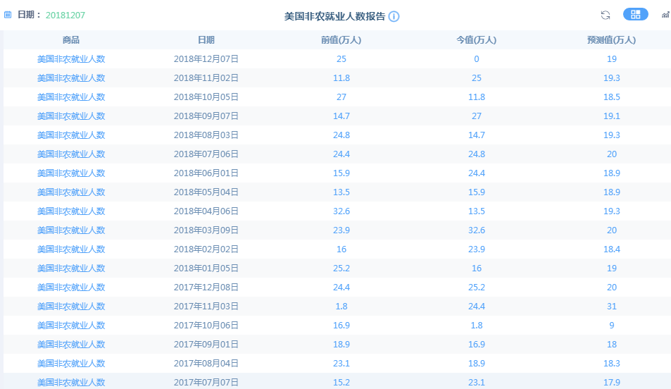Open 美国非农就业人数 link in 2018年05月04日 row
671x389 pixels.
(71, 192)
